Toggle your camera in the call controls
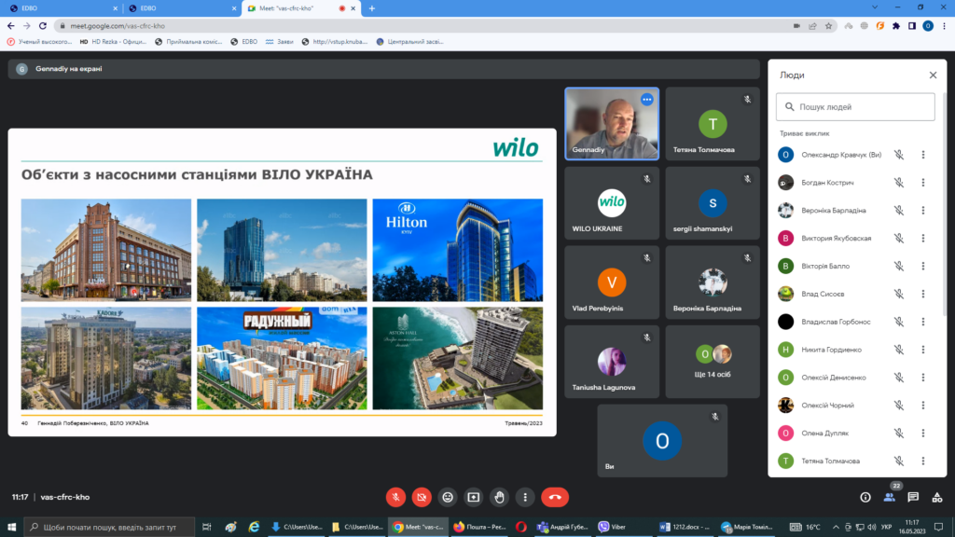Screen dimensions: 955x537 (422, 498)
